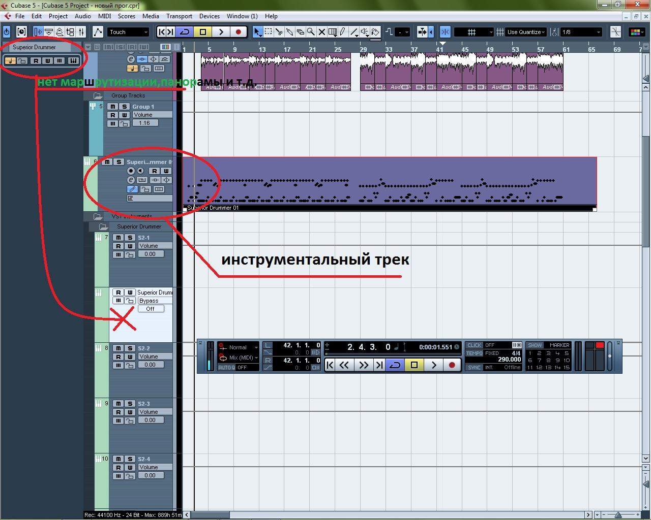The height and width of the screenshot is (520, 651).
Task: Open the Normal record mode dropdown
Action: click(x=239, y=347)
